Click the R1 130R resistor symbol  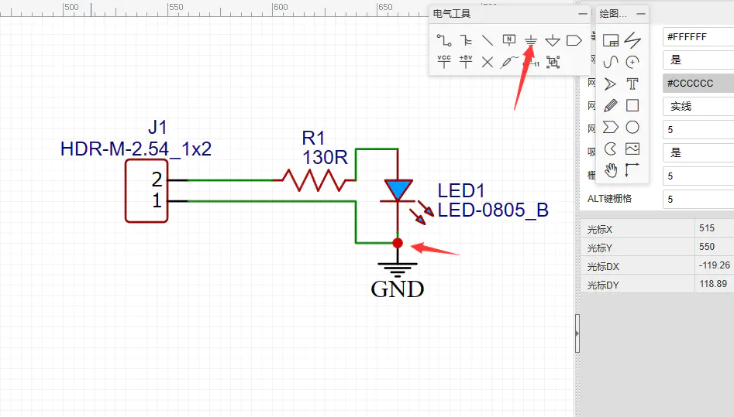[x=313, y=180]
